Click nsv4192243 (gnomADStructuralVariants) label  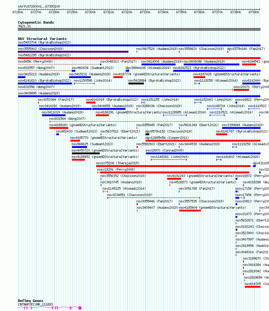[x=200, y=176]
